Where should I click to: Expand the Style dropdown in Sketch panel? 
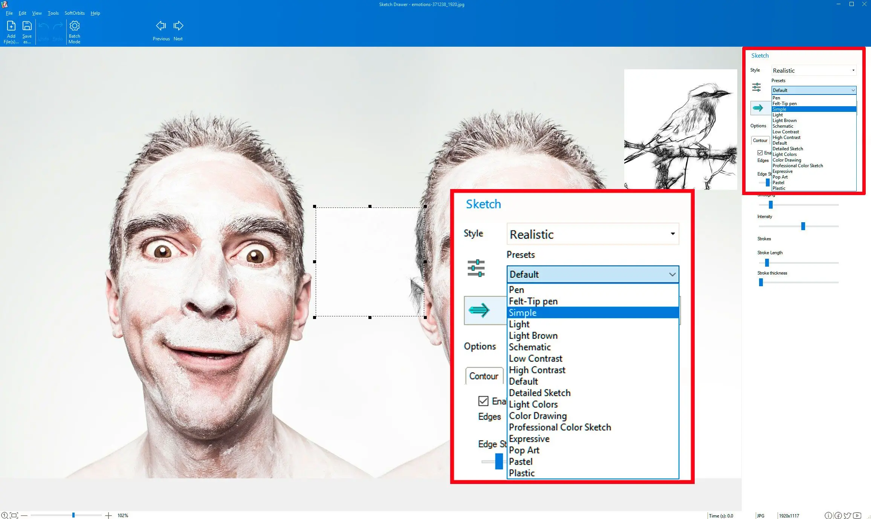coord(813,70)
